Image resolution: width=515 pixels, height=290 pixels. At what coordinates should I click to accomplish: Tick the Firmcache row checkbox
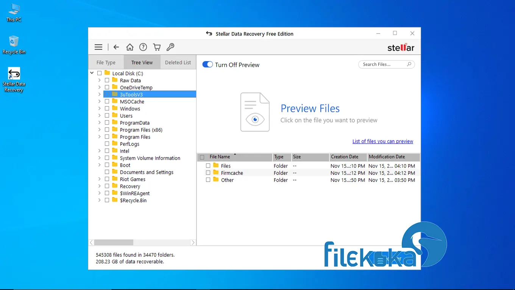click(x=208, y=173)
